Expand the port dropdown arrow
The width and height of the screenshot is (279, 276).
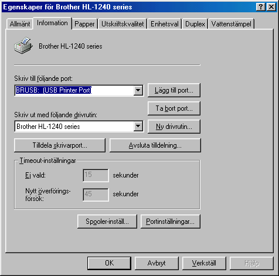pyautogui.click(x=138, y=90)
